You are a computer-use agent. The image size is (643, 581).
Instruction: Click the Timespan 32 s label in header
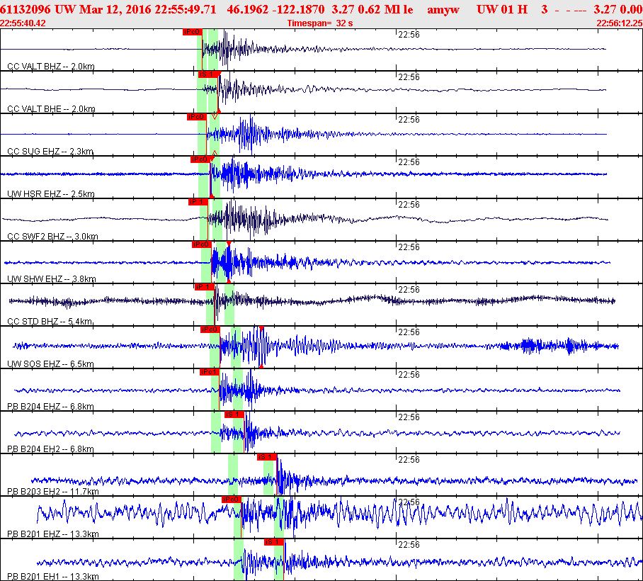tap(320, 23)
